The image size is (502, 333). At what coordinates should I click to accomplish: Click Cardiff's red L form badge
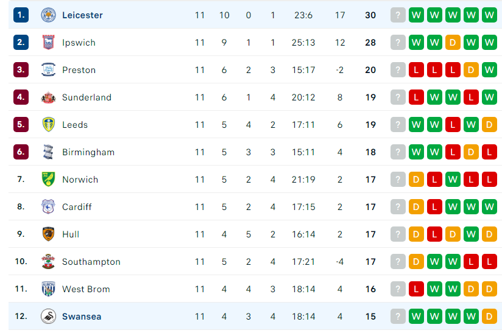point(434,206)
